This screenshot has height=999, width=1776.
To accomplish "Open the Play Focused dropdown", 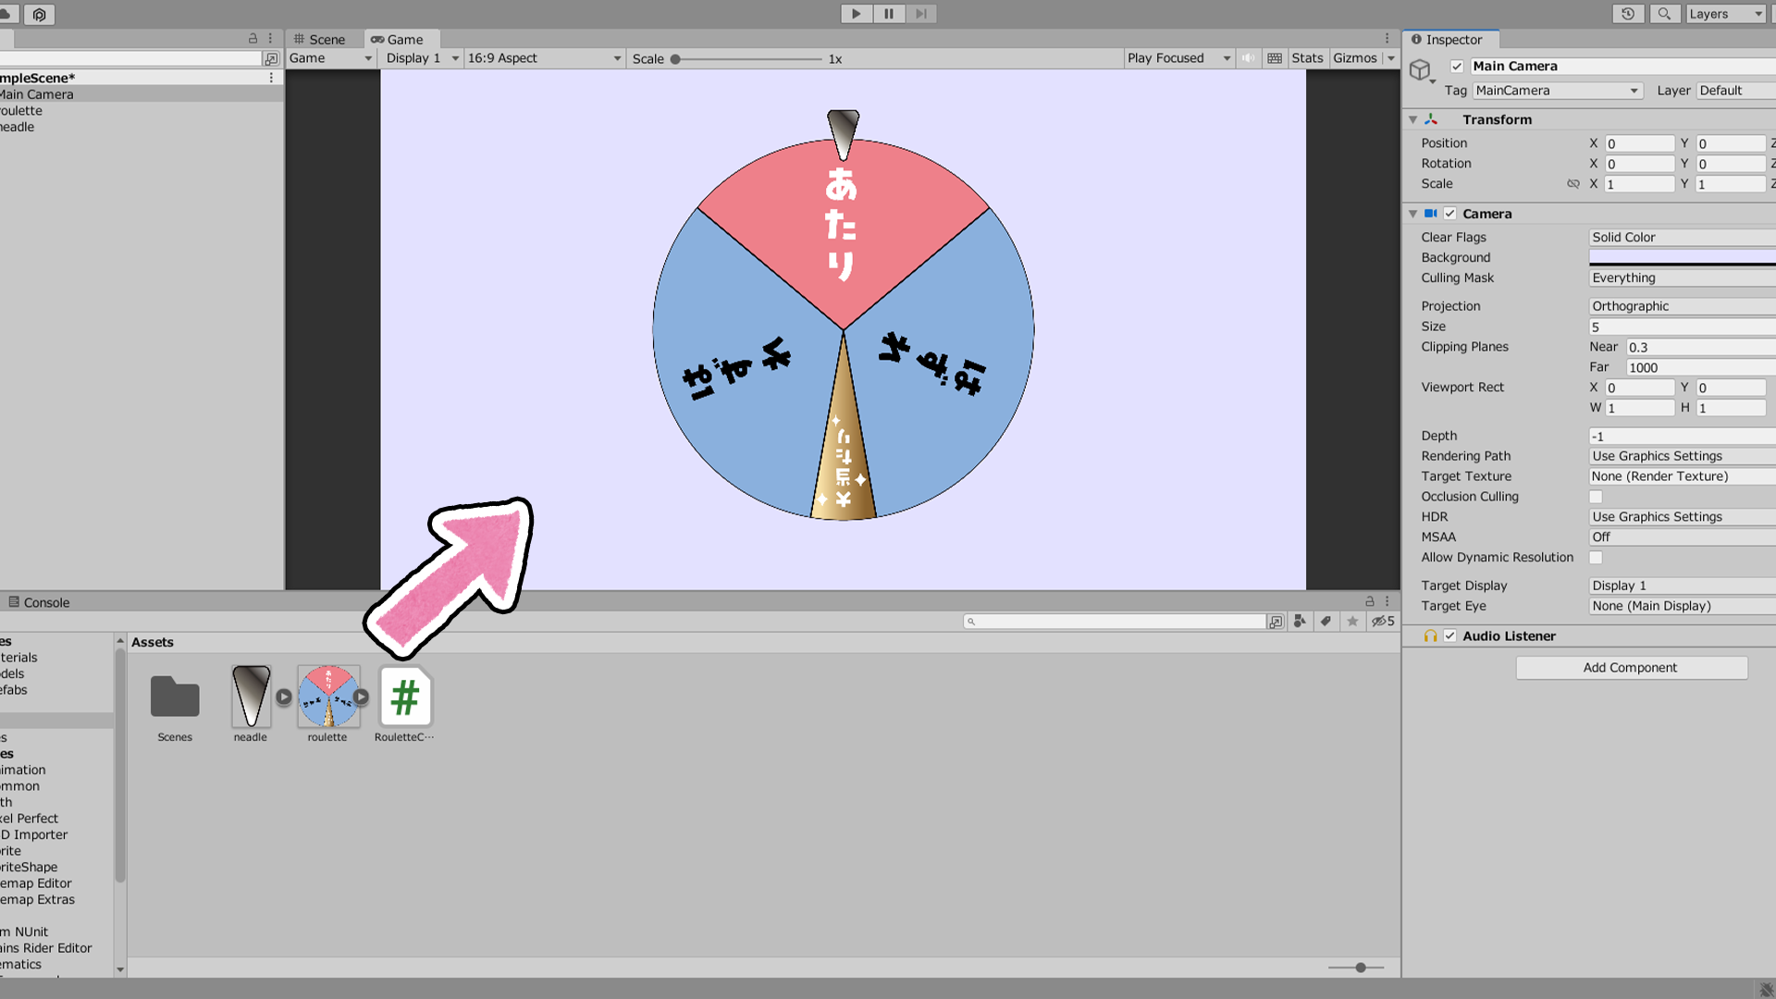I will tap(1178, 57).
